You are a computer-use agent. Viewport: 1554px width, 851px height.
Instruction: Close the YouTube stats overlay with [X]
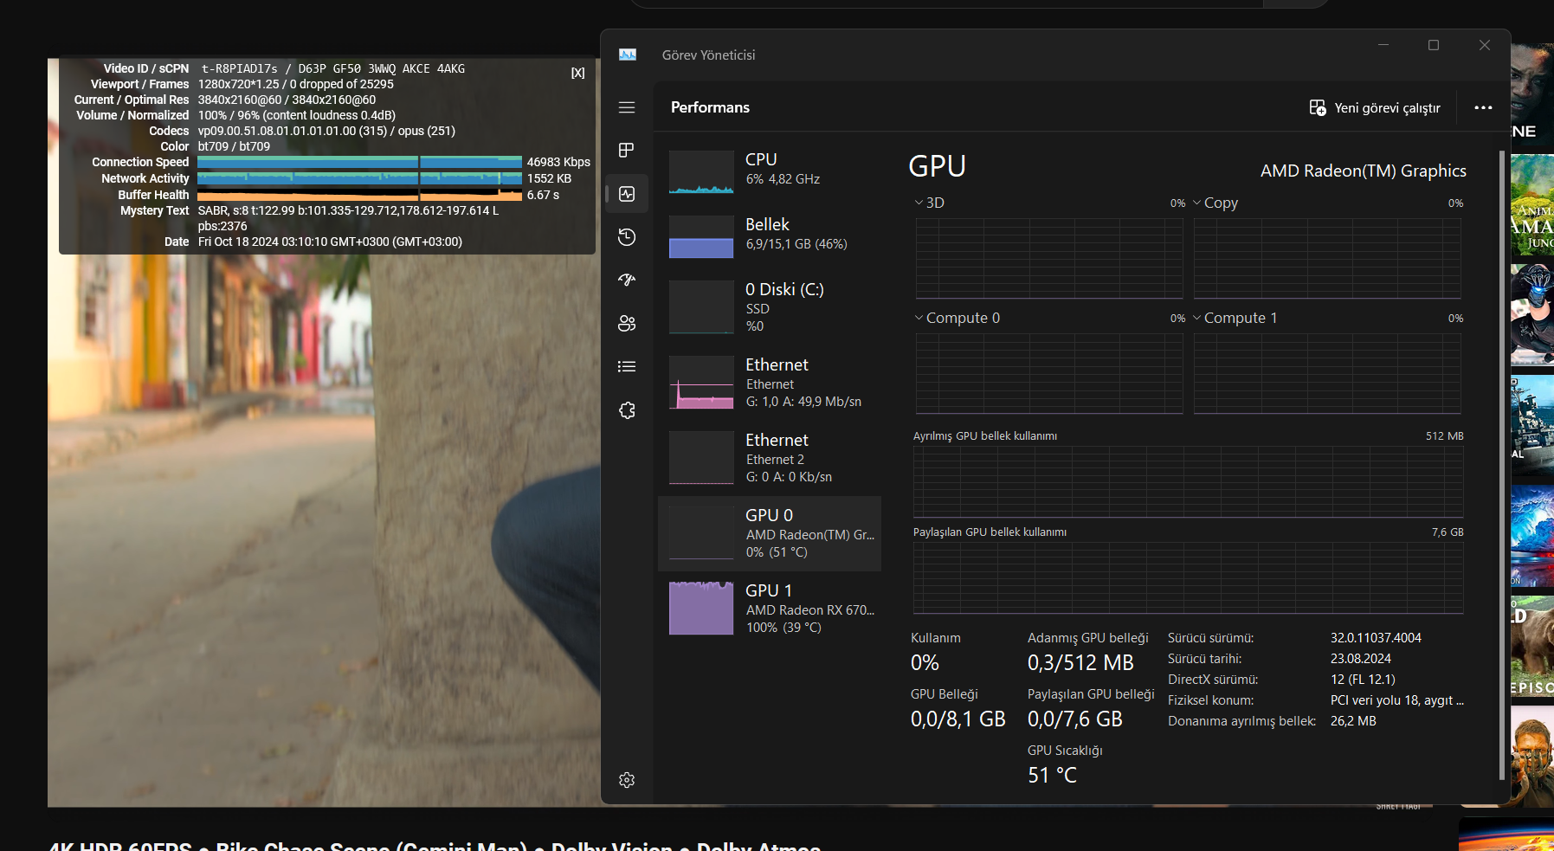pos(577,73)
